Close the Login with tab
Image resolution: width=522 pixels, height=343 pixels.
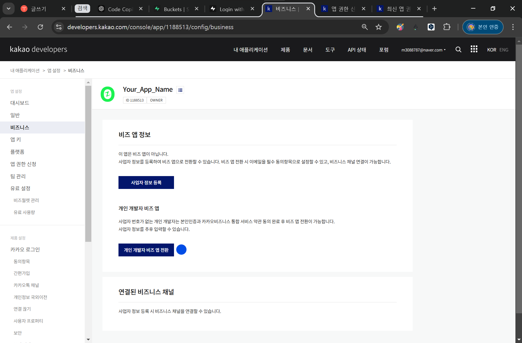click(252, 9)
